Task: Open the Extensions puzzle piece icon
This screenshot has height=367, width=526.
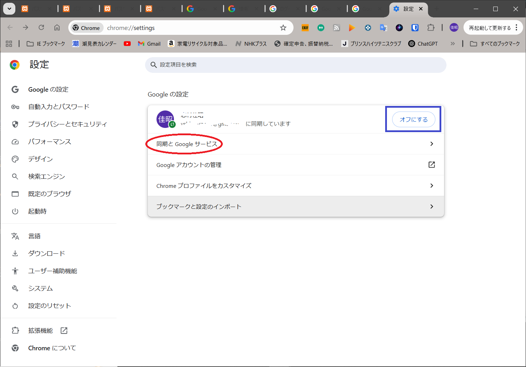Action: pos(431,28)
